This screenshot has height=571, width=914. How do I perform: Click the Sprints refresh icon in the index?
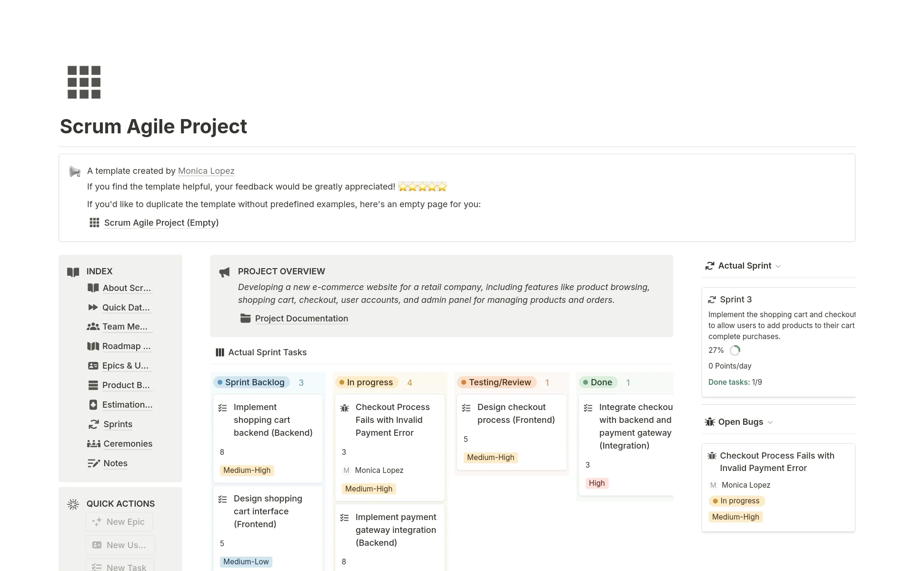tap(93, 424)
